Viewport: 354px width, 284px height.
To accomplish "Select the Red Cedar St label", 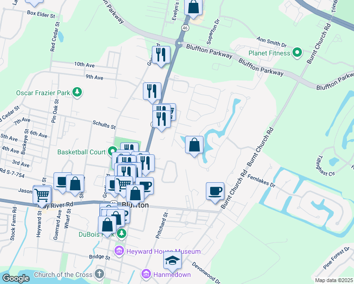I will pos(55,36).
